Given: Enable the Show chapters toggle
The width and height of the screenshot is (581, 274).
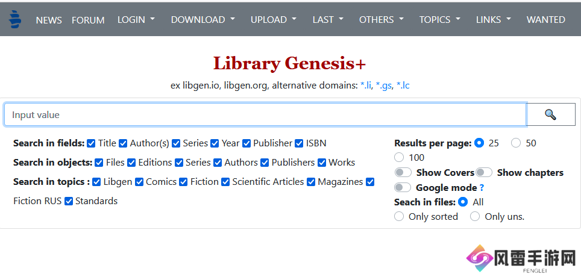Looking at the screenshot, I should coord(484,173).
